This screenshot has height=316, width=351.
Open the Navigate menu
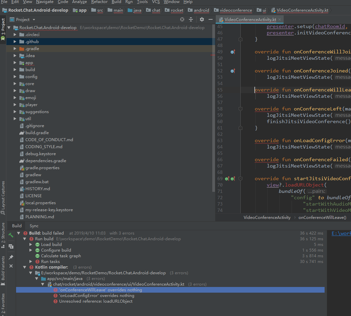[45, 2]
